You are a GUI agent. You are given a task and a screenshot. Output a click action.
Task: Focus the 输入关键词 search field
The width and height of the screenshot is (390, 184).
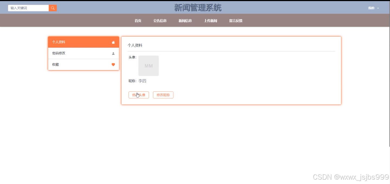(x=28, y=8)
